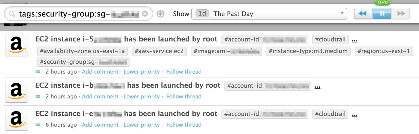419x134 pixels.
Task: Collapse tags with the first event's ellipsis
Action: coord(355,40)
